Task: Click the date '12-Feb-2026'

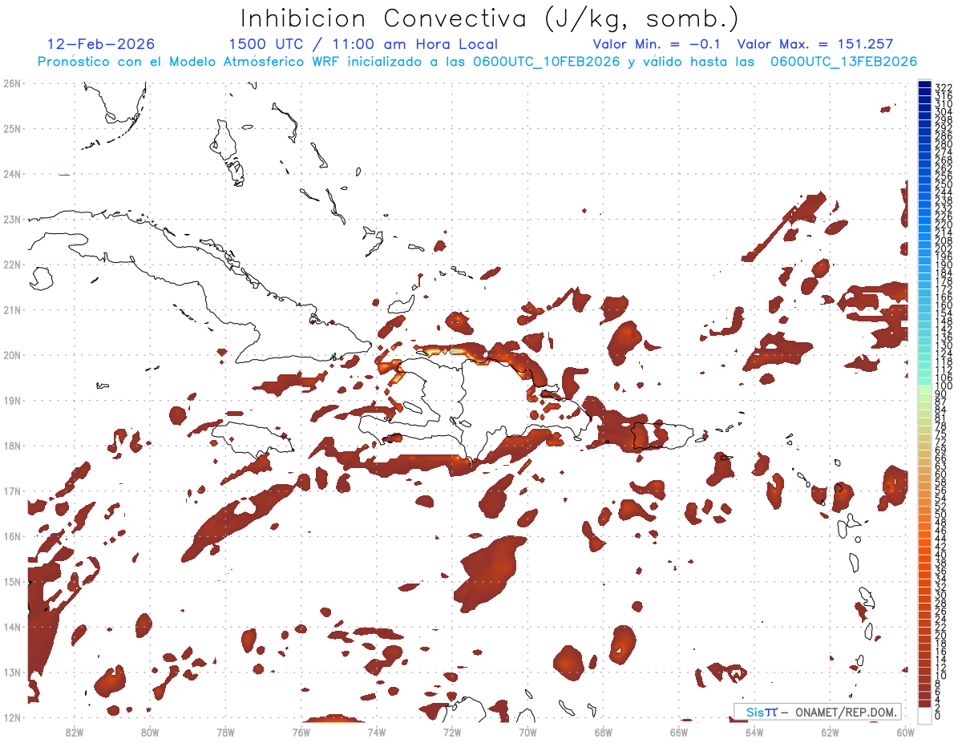Action: point(101,44)
